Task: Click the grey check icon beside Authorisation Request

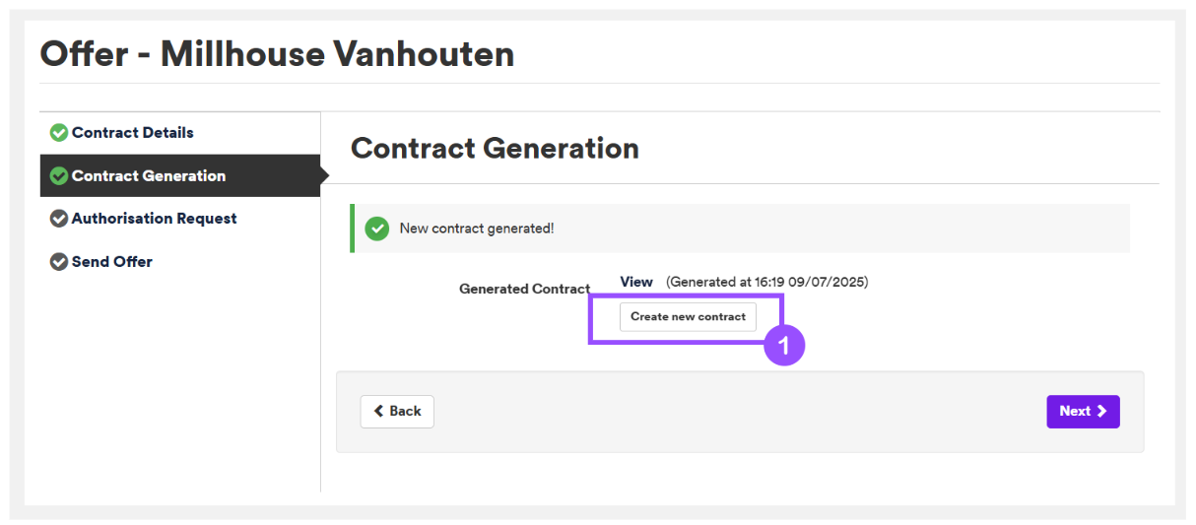Action: (59, 219)
